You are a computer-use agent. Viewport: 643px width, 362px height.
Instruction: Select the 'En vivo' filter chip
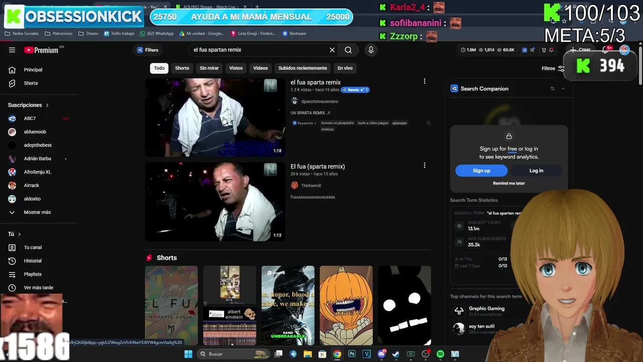(x=345, y=68)
